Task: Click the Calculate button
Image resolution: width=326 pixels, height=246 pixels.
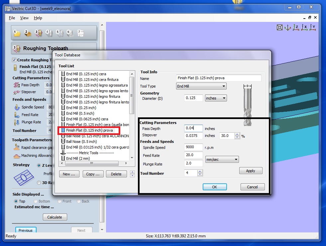Action: (55, 217)
